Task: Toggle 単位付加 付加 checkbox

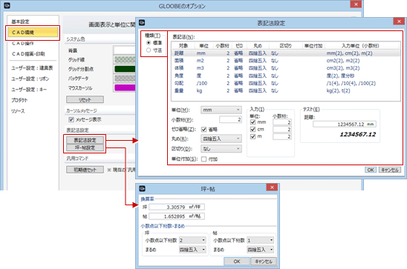Action: pyautogui.click(x=203, y=159)
